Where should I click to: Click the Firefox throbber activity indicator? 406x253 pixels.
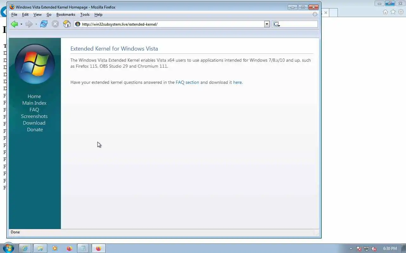coord(315,14)
